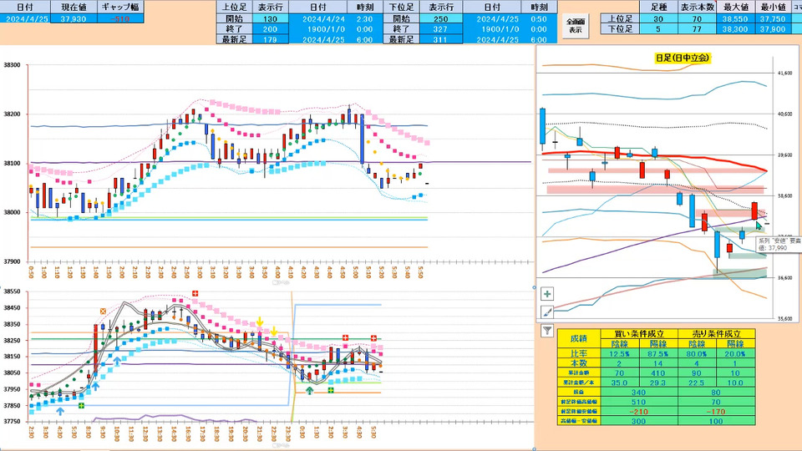Screen dimensions: 802x451
Task: Select the 下位足 終了 row value 327
Action: [441, 29]
